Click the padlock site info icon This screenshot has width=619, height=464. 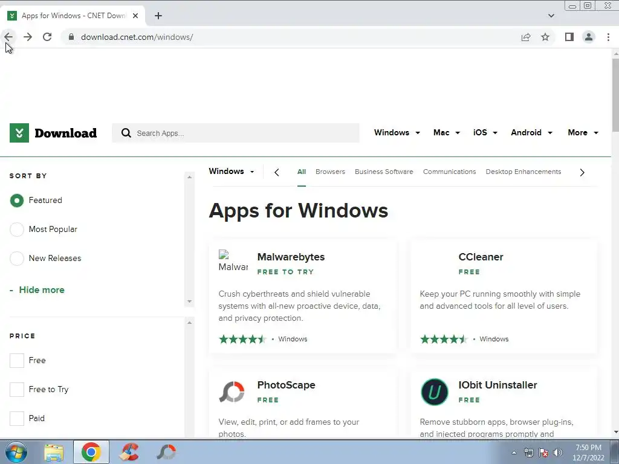pyautogui.click(x=71, y=37)
